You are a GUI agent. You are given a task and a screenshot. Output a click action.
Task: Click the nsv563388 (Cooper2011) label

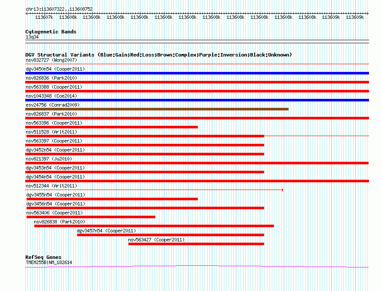click(54, 87)
